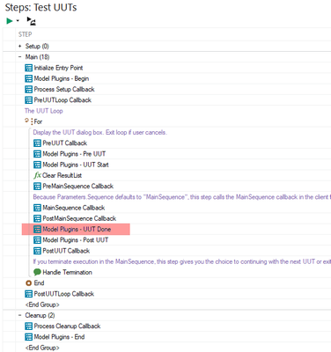Click the Model Plugins - Post UUT icon
Image resolution: width=331 pixels, height=352 pixels.
(x=37, y=240)
